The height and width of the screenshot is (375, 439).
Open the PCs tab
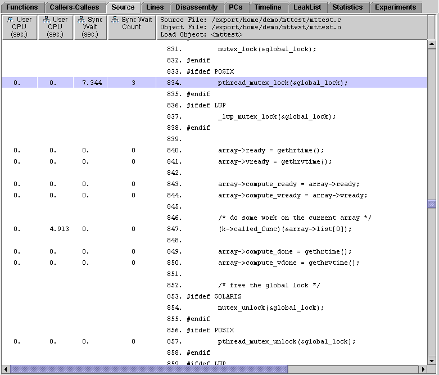(236, 7)
